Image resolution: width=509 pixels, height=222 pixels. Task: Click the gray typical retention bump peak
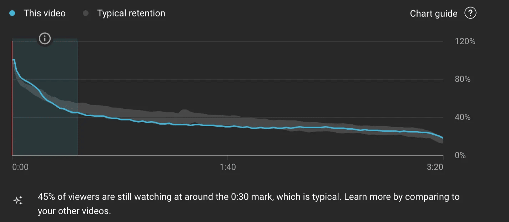[184, 111]
